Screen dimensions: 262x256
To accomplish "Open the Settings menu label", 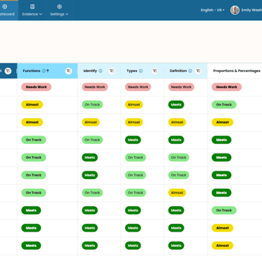I will click(57, 14).
